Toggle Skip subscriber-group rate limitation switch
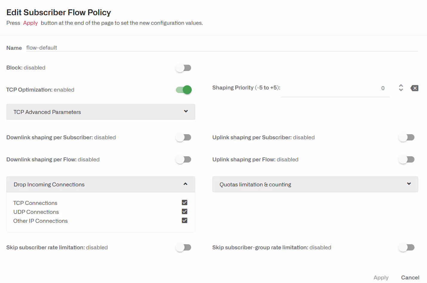Image resolution: width=427 pixels, height=283 pixels. click(x=407, y=248)
